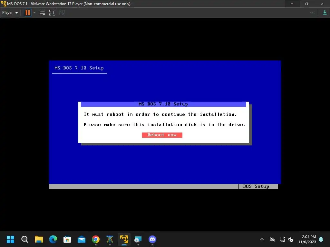Click the Reboot now button
Viewport: 330px width, 247px height.
(162, 135)
